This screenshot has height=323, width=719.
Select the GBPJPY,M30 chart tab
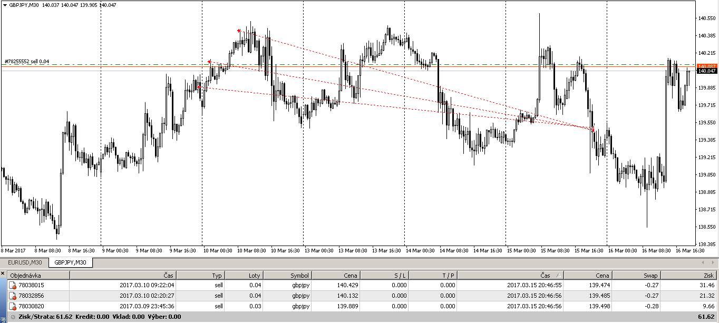pyautogui.click(x=70, y=262)
